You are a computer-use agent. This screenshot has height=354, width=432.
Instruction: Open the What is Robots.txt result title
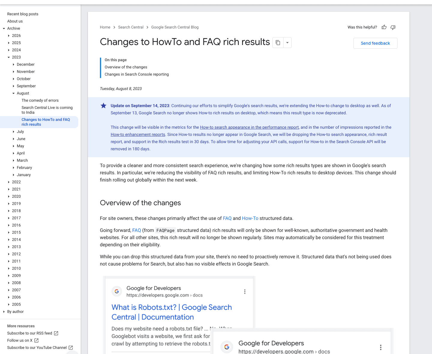[172, 312]
